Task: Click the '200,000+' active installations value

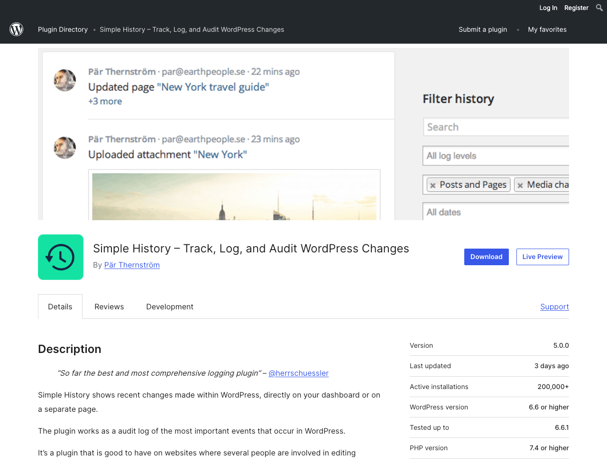Action: (553, 387)
